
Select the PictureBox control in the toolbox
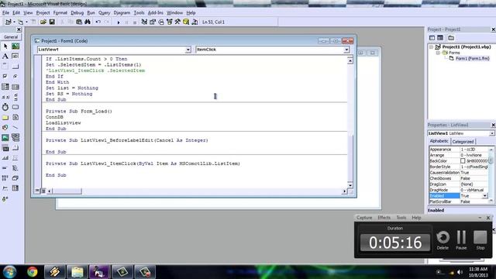tap(15, 46)
